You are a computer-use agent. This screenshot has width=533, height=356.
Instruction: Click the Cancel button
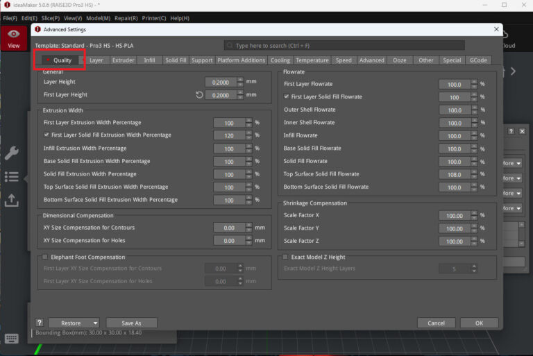coord(436,323)
